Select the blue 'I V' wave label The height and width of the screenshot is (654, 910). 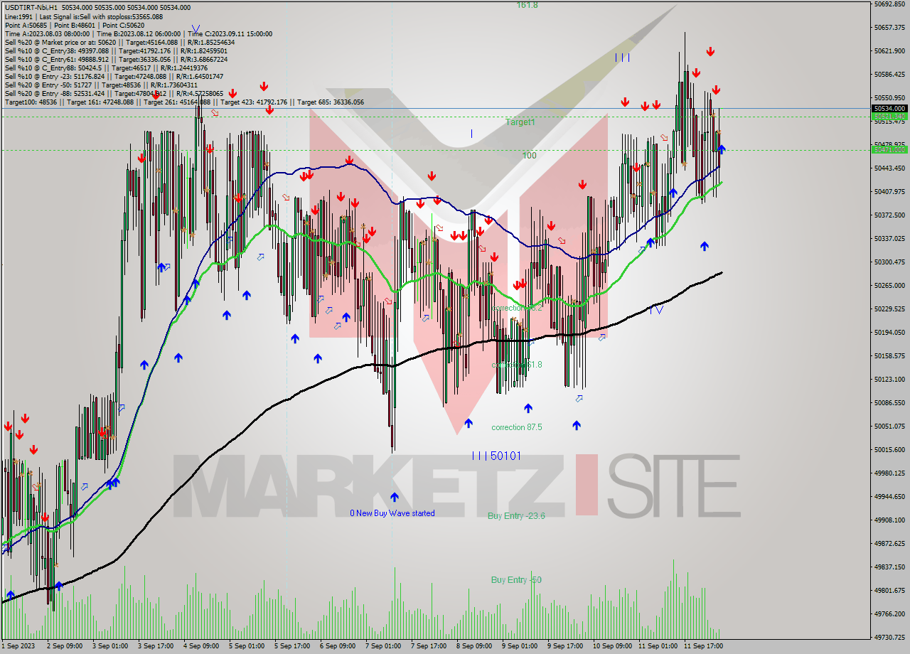pos(656,310)
